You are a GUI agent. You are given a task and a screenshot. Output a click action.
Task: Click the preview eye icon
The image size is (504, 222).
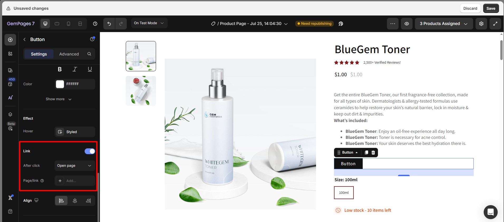point(407,24)
